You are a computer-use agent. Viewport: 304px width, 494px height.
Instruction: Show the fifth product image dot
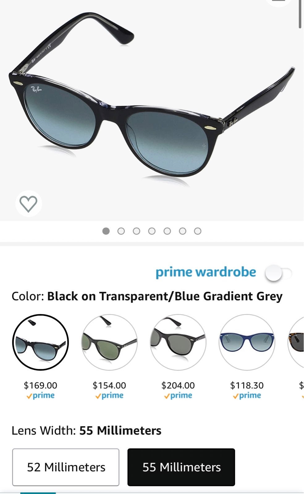[x=167, y=231]
